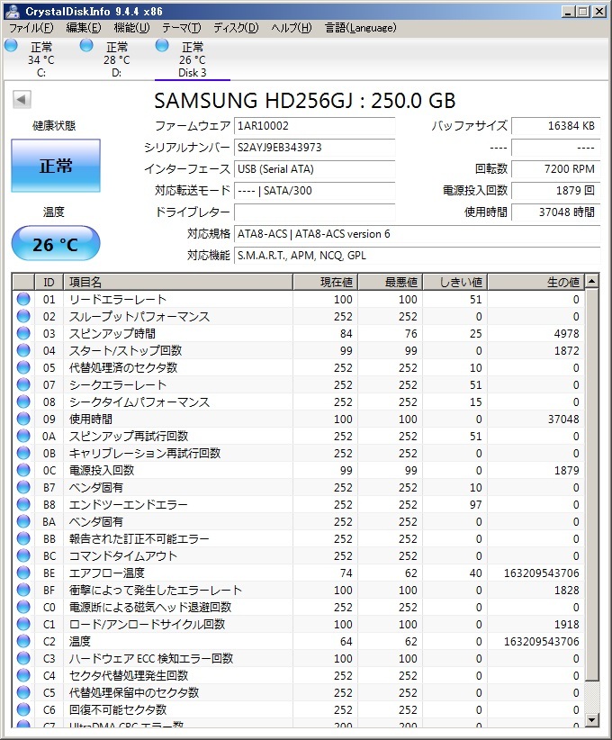612x740 pixels.
Task: Click the ID column header
Action: 49,282
